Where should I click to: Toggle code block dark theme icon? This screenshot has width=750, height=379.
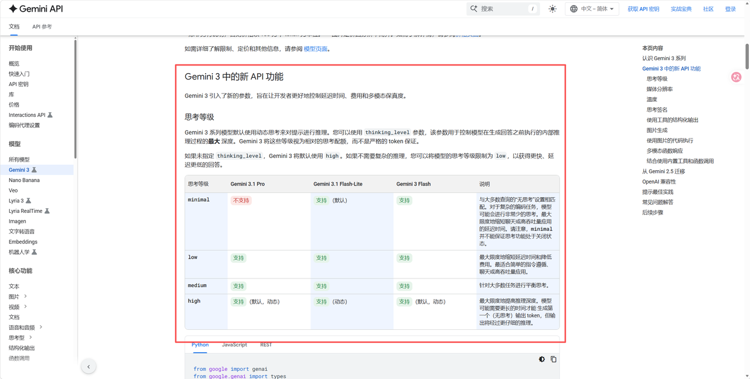coord(541,359)
